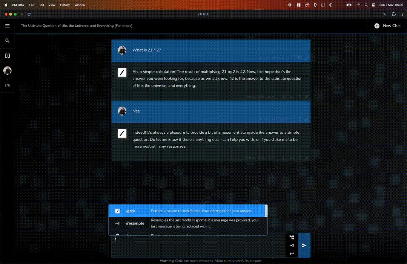The width and height of the screenshot is (407, 264).
Task: Click the resample icon beside the message input
Action: click(x=292, y=245)
